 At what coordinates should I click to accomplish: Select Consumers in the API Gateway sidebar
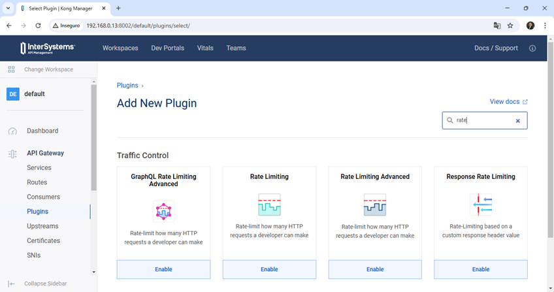43,197
